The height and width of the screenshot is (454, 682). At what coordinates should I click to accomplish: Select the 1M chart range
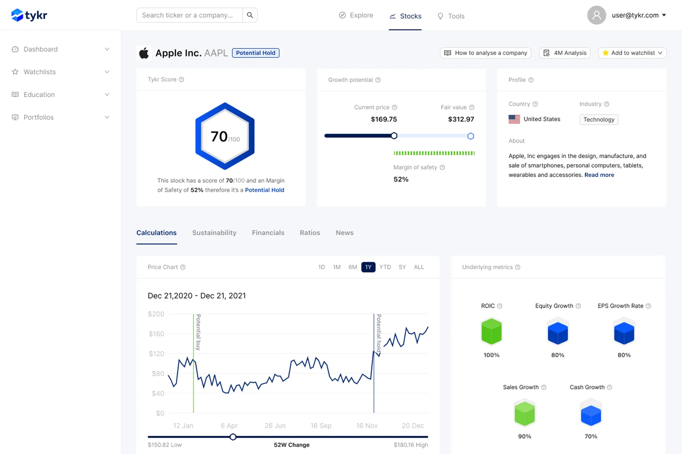337,267
